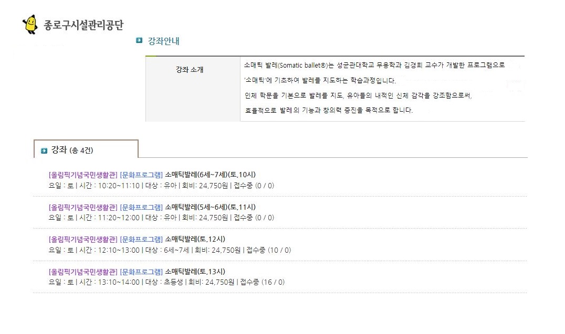Click the 10:20~11:10 schedule detail line

pos(161,186)
